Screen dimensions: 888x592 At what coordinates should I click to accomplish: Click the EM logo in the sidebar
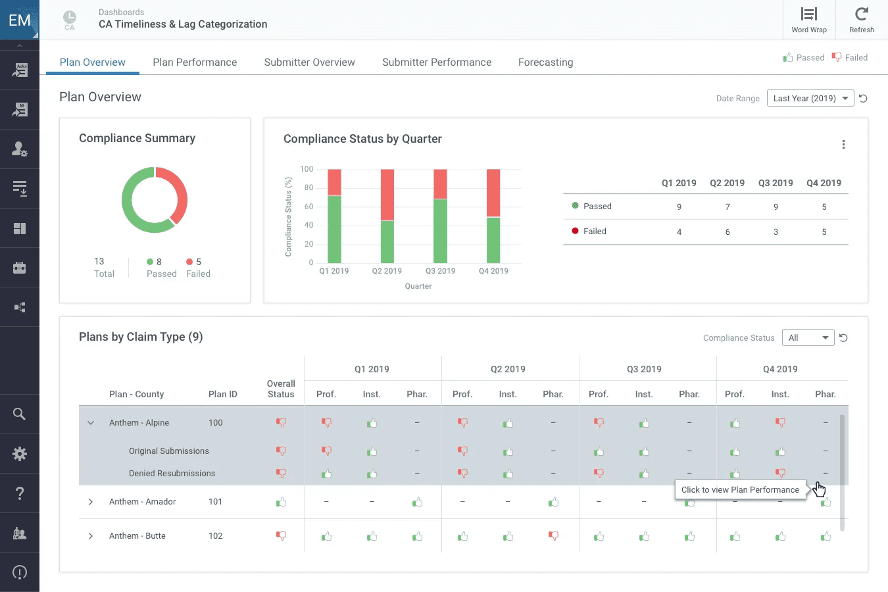click(x=20, y=20)
